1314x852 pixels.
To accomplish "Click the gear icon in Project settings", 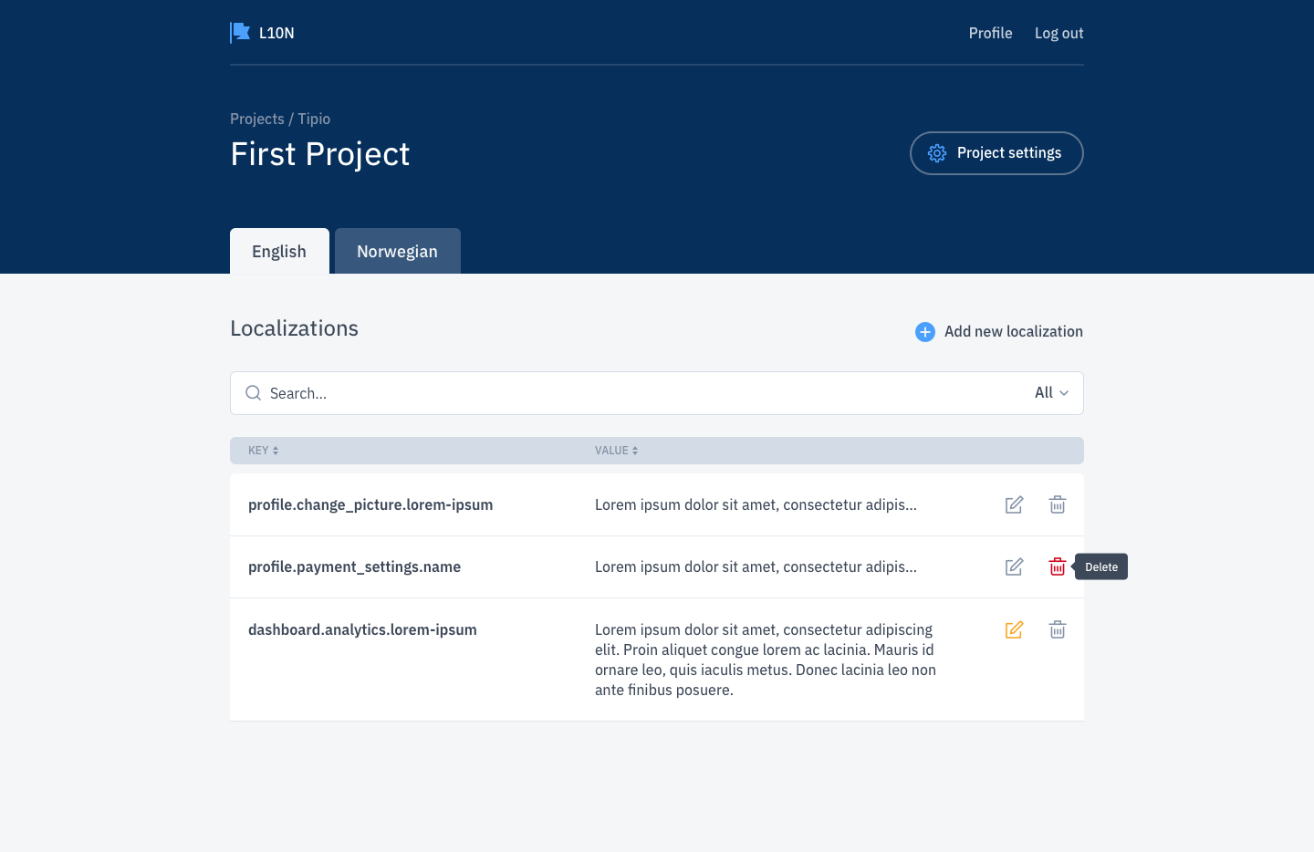I will point(937,153).
